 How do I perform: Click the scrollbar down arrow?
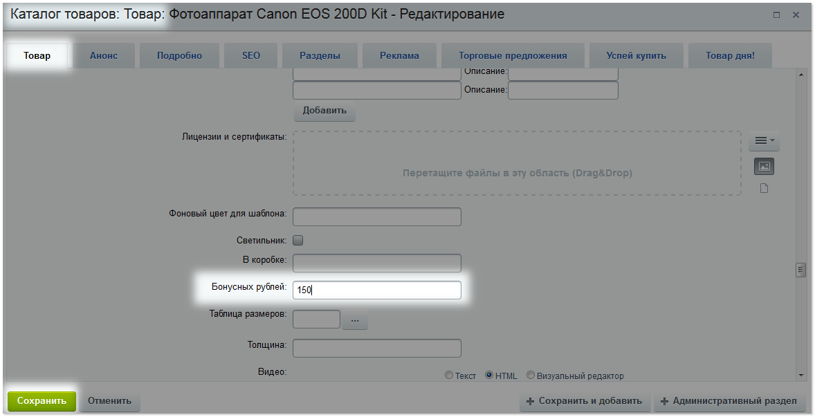(800, 375)
